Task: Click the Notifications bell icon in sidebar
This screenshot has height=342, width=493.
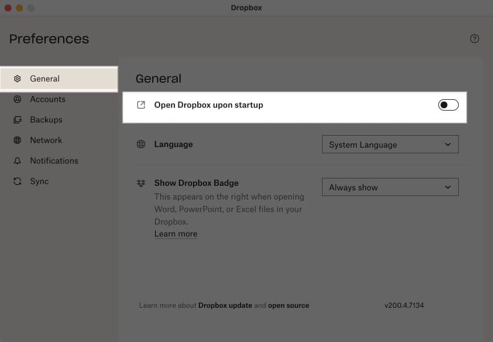Action: [x=17, y=161]
